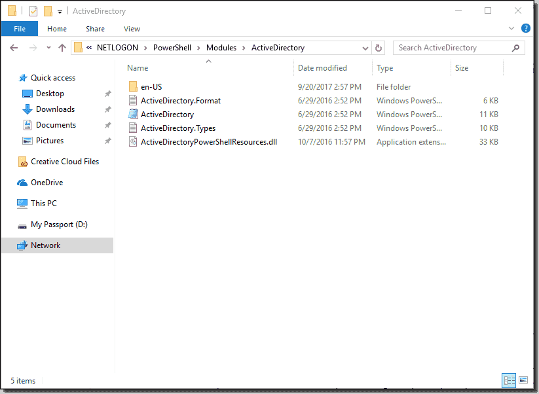This screenshot has height=394, width=539.
Task: Open This PC in navigation pane
Action: pos(44,204)
